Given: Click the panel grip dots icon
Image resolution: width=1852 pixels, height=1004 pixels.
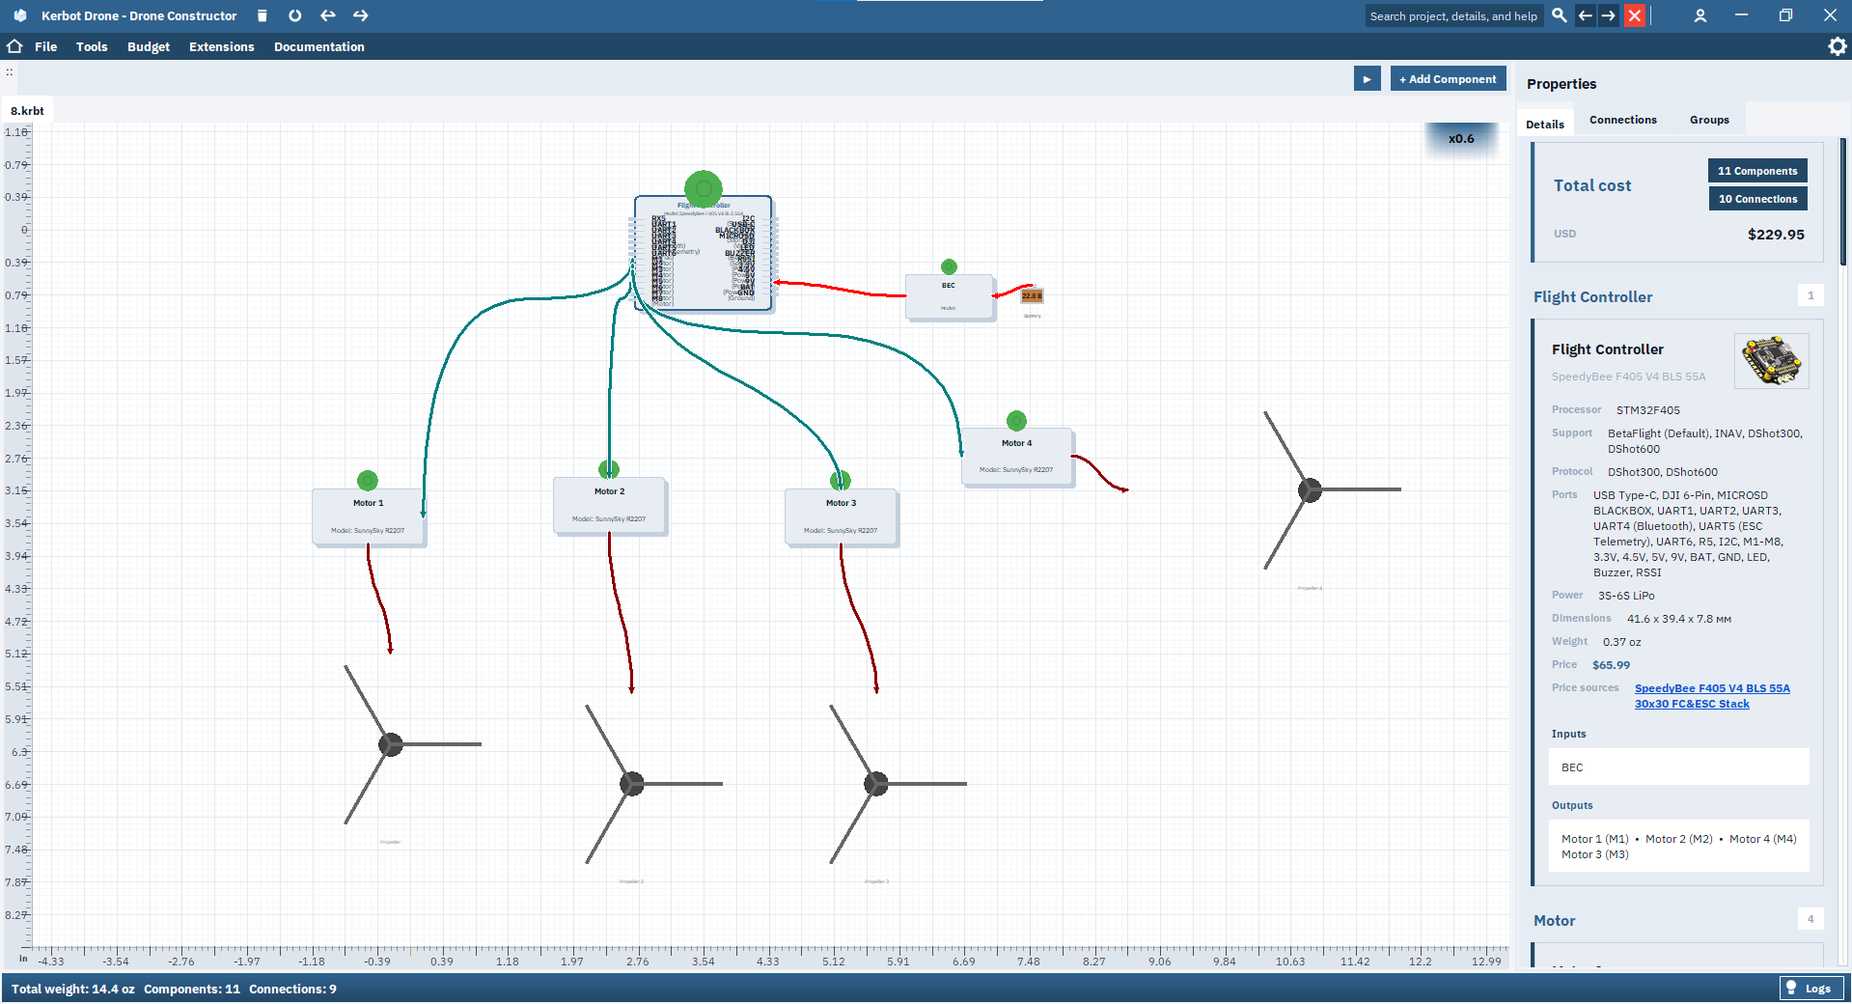Looking at the screenshot, I should click(x=10, y=71).
